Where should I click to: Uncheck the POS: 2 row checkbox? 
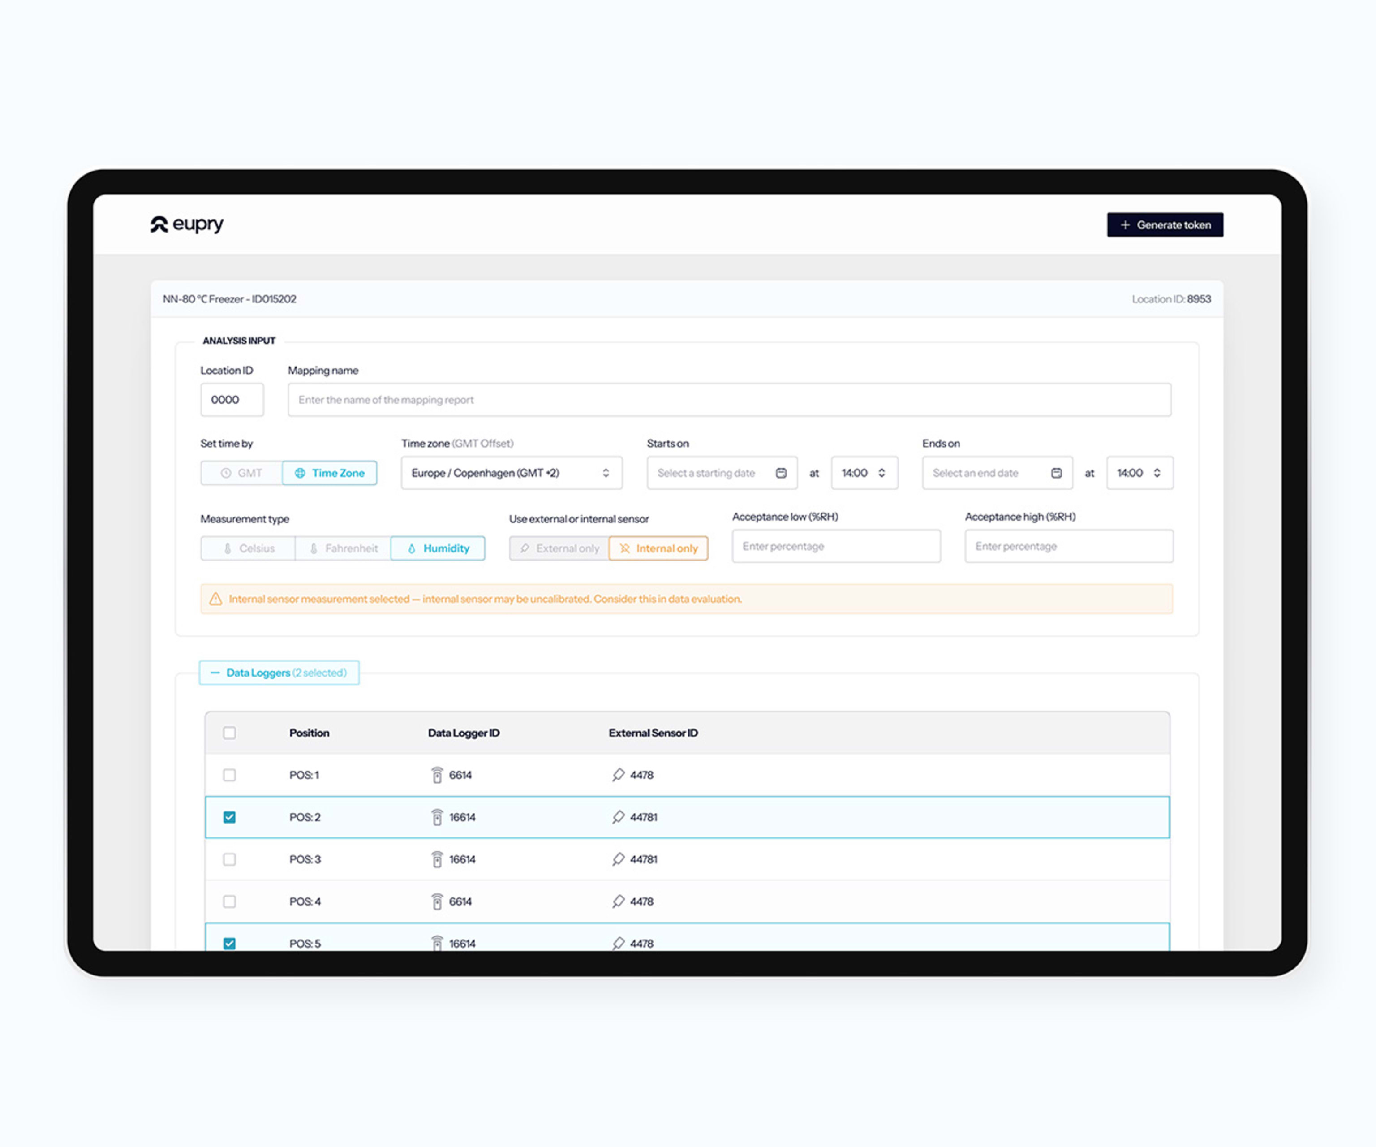(229, 817)
